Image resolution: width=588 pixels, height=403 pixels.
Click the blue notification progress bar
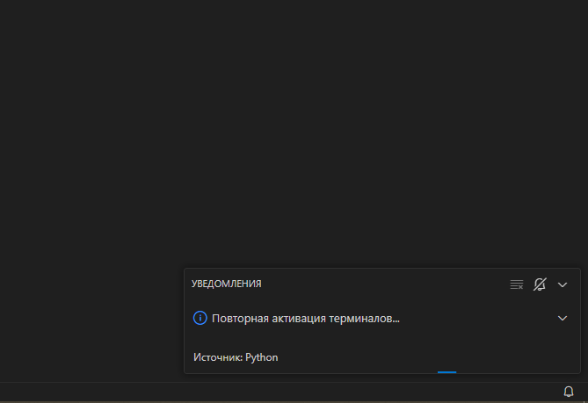coord(446,372)
